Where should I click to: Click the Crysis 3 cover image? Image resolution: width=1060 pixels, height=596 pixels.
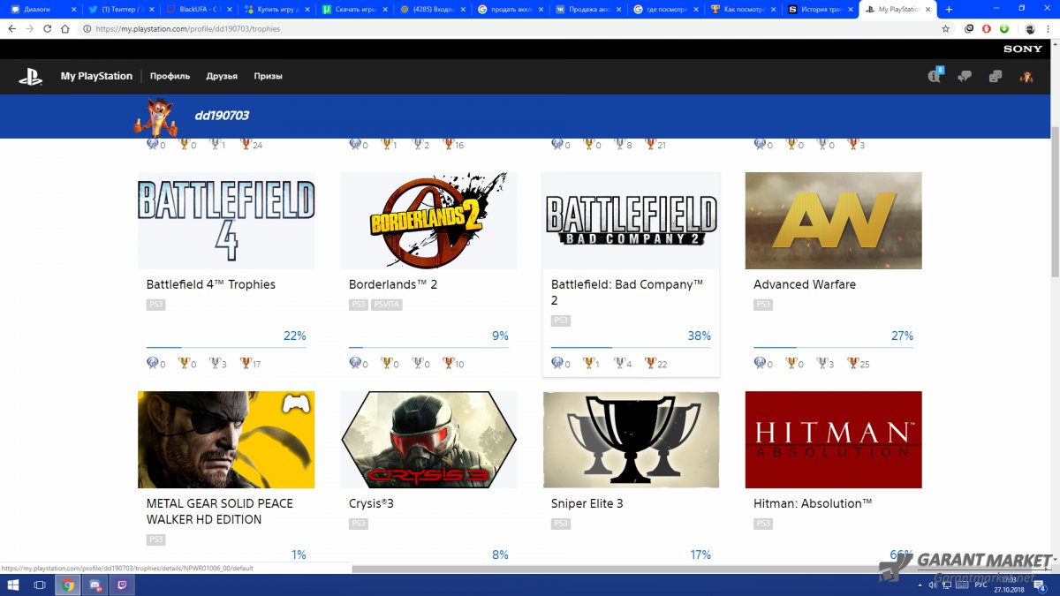click(x=428, y=440)
